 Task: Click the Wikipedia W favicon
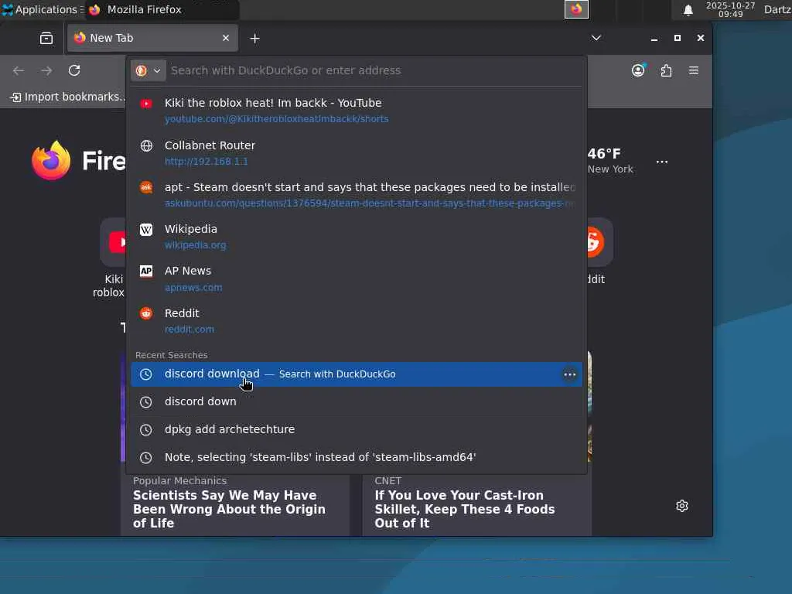[146, 230]
